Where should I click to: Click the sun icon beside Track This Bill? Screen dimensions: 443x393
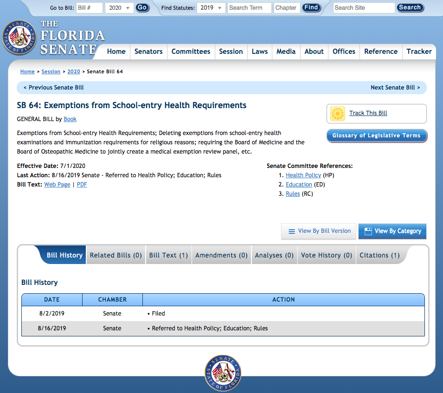click(x=338, y=114)
